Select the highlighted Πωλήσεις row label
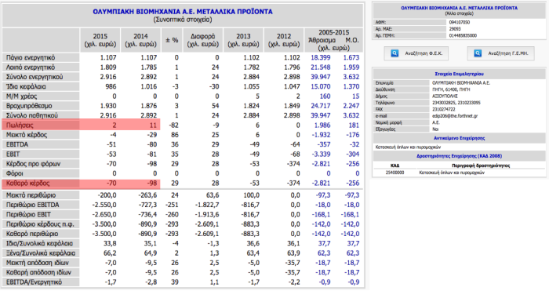The image size is (549, 291). click(20, 125)
